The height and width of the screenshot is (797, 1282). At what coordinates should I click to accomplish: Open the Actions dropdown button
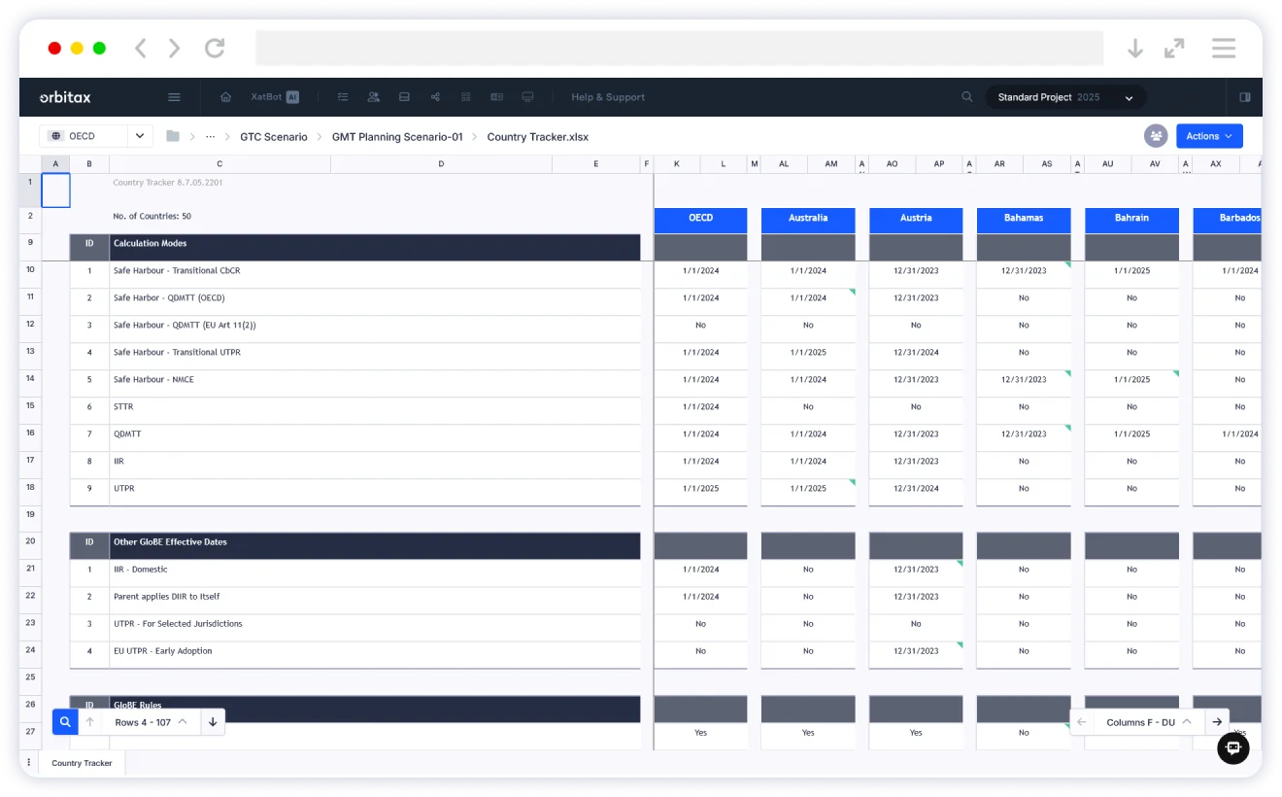(x=1208, y=136)
